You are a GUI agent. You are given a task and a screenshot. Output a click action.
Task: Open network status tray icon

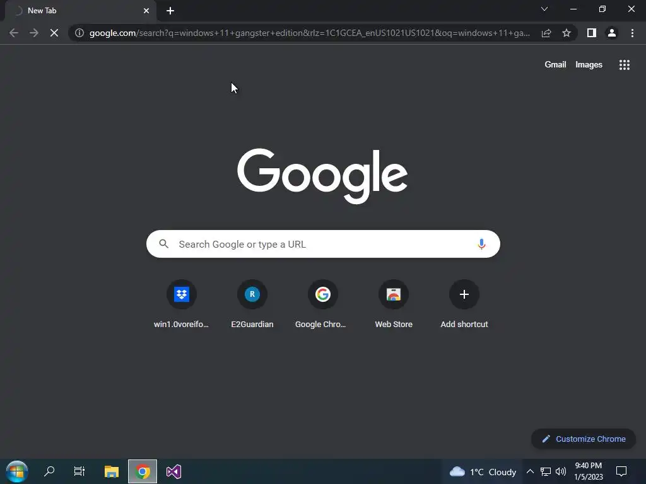click(x=546, y=471)
